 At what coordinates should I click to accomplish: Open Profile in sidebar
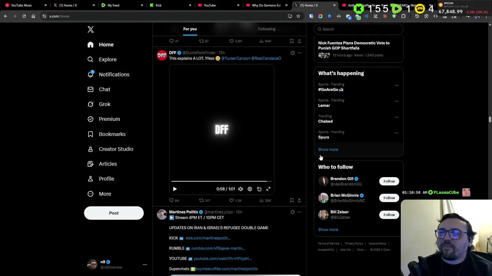pyautogui.click(x=101, y=179)
